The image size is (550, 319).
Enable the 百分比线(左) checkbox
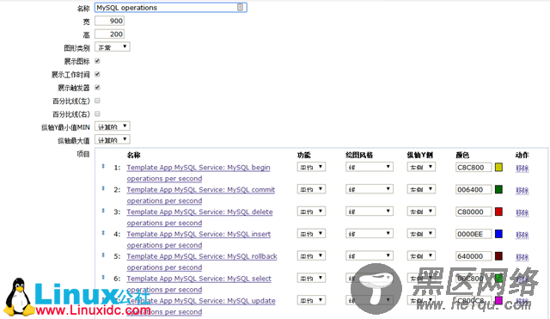(97, 101)
